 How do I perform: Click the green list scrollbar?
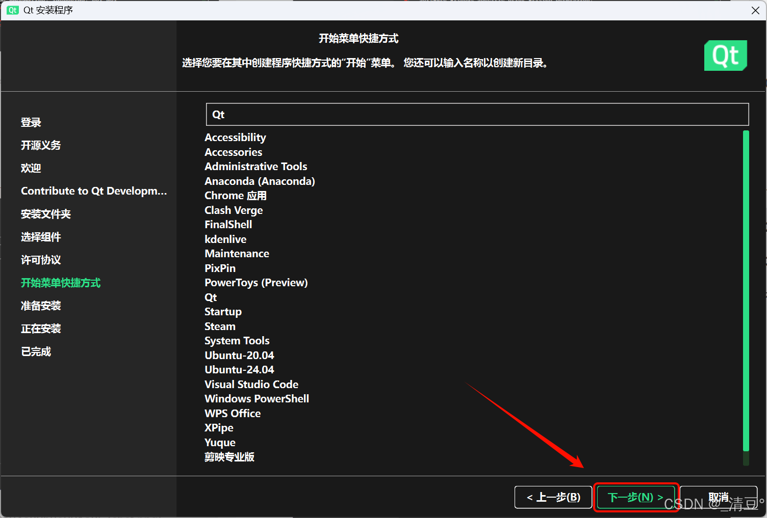[x=746, y=291]
